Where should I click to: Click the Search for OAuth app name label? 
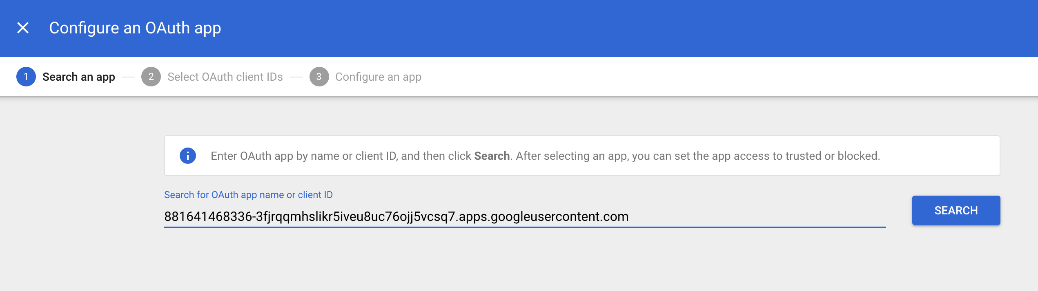pyautogui.click(x=248, y=195)
